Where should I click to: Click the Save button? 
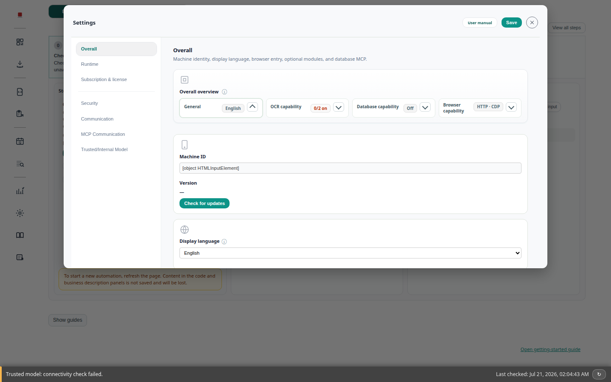[x=512, y=22]
